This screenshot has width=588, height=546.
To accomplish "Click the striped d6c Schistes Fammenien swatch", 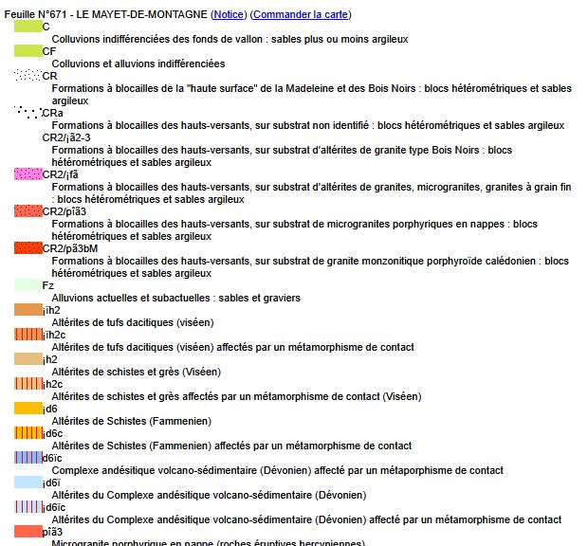I will [x=28, y=433].
